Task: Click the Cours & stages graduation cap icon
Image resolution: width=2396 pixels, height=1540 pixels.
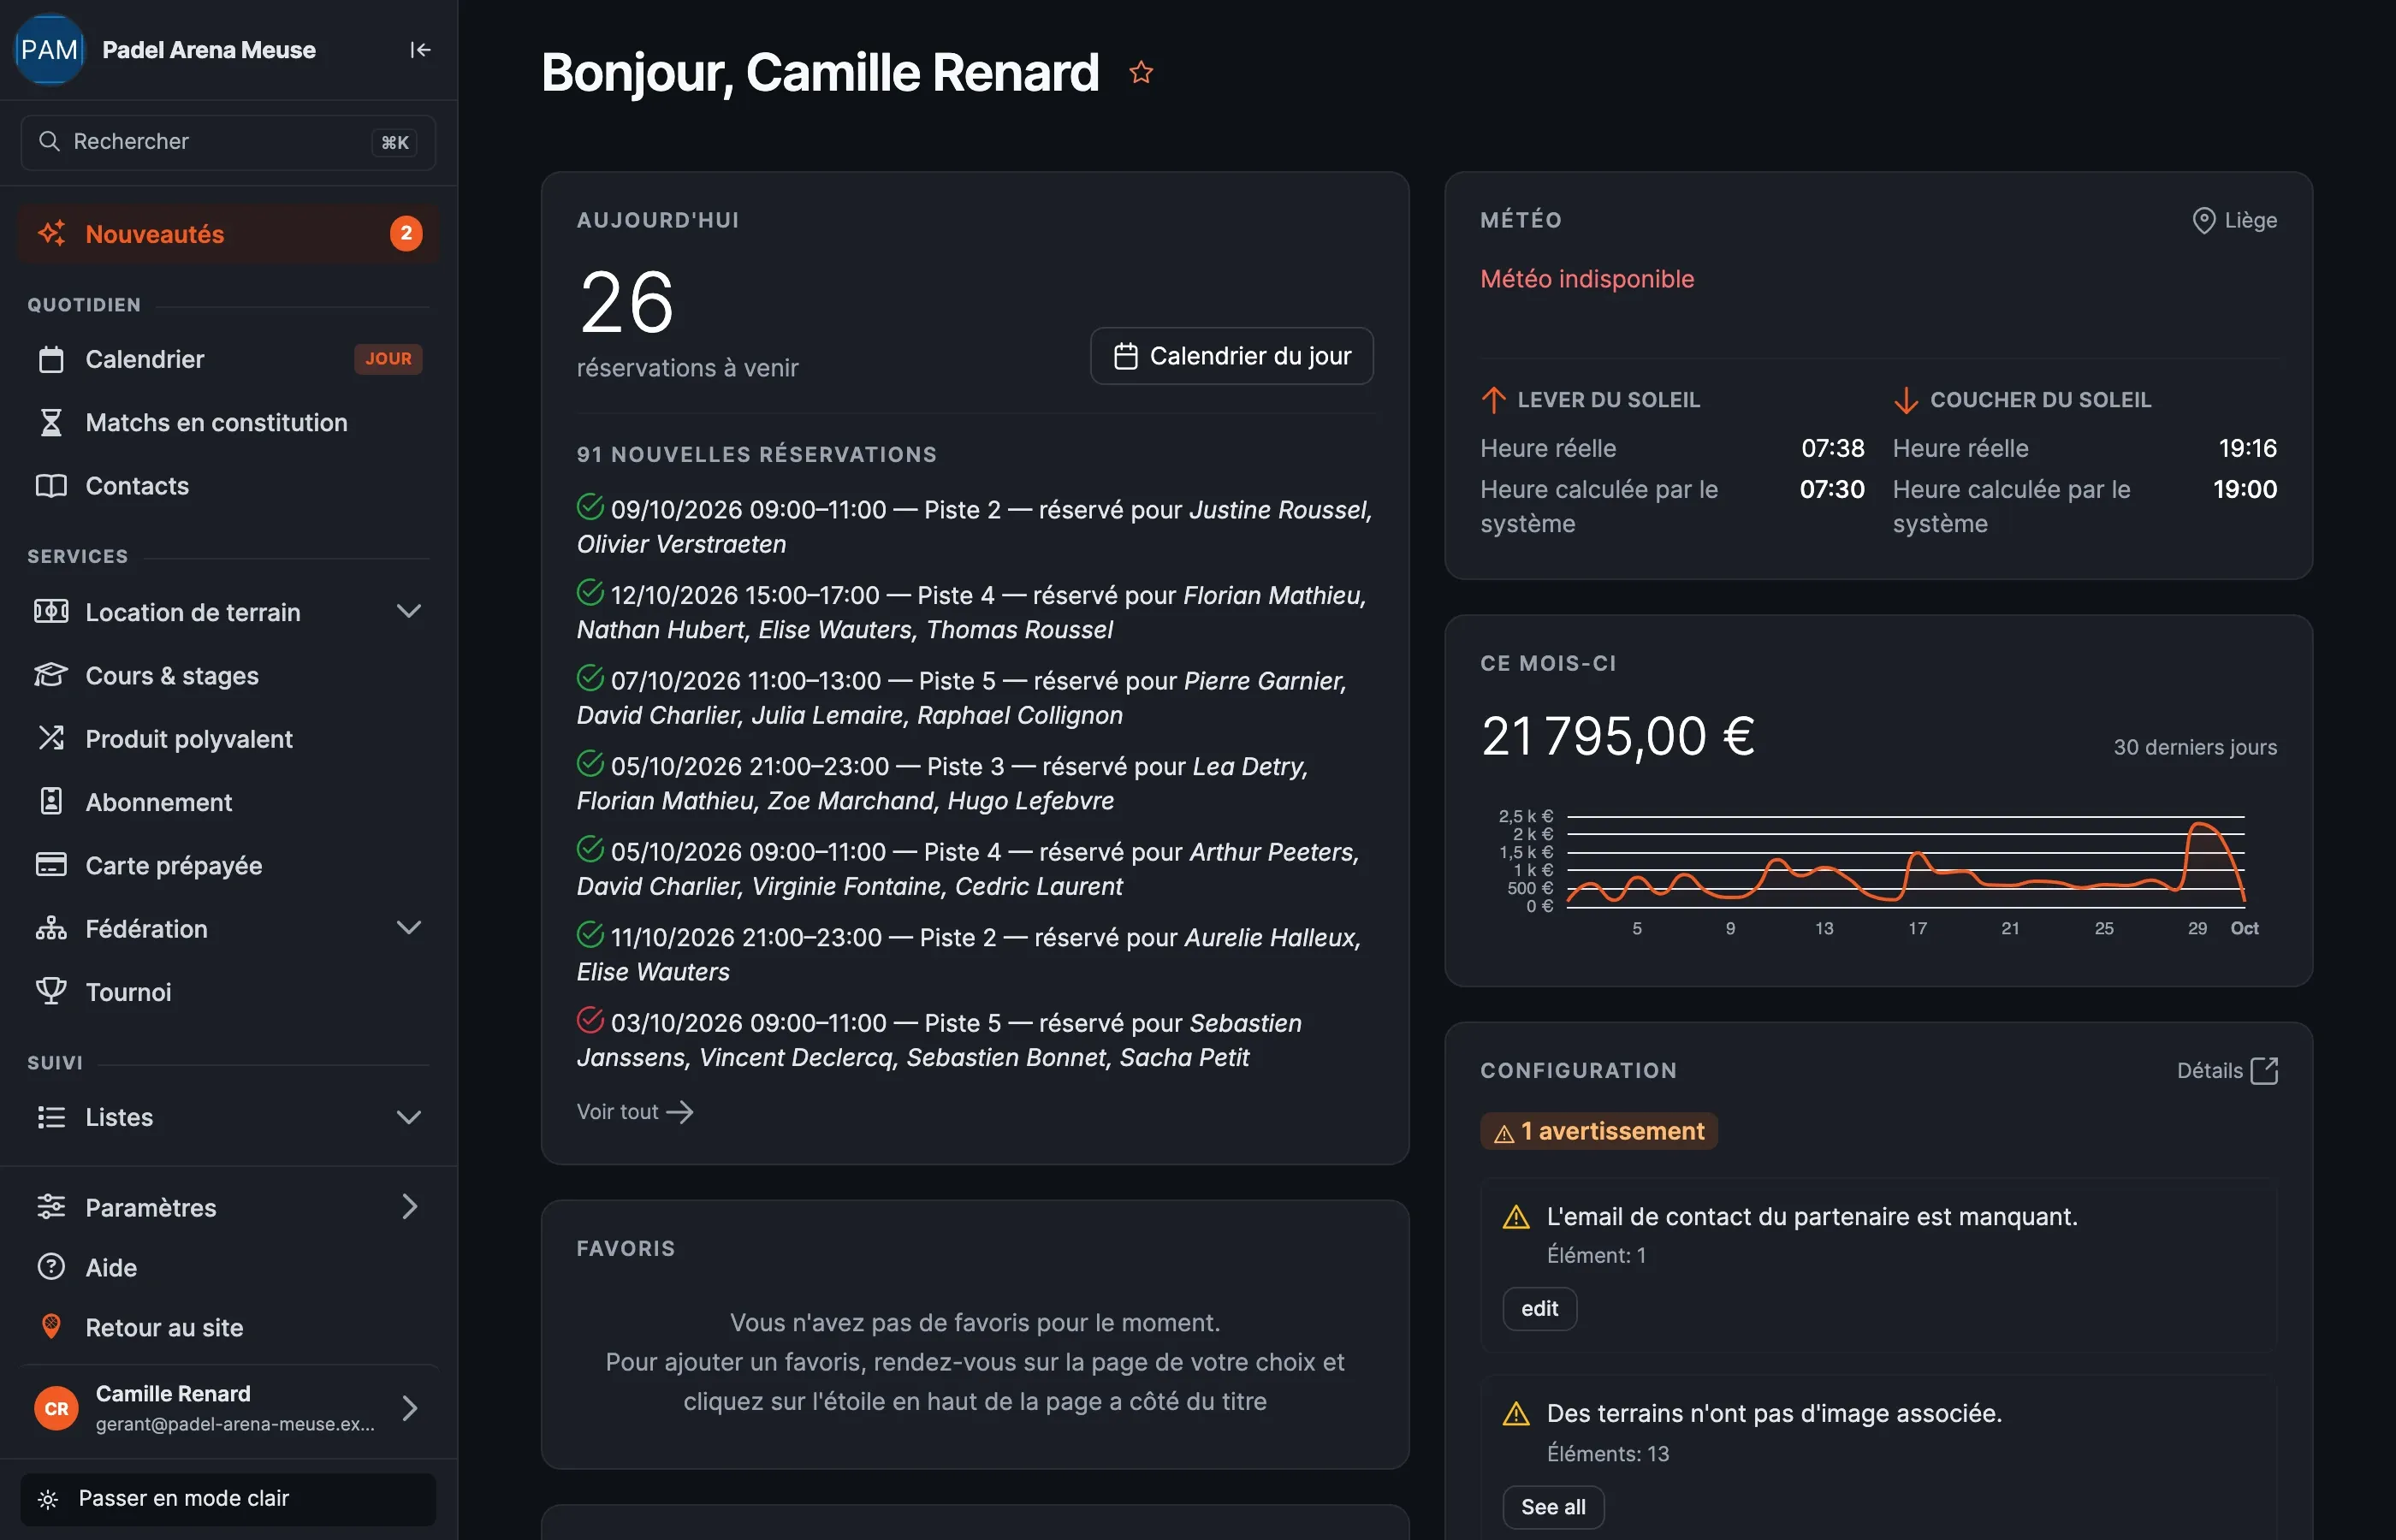Action: click(x=51, y=675)
